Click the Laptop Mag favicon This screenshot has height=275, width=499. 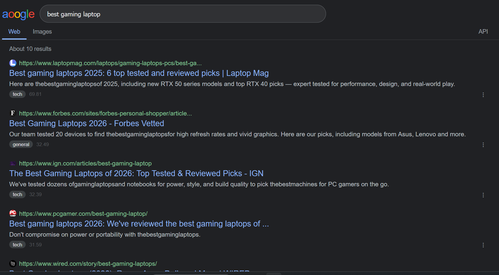13,63
